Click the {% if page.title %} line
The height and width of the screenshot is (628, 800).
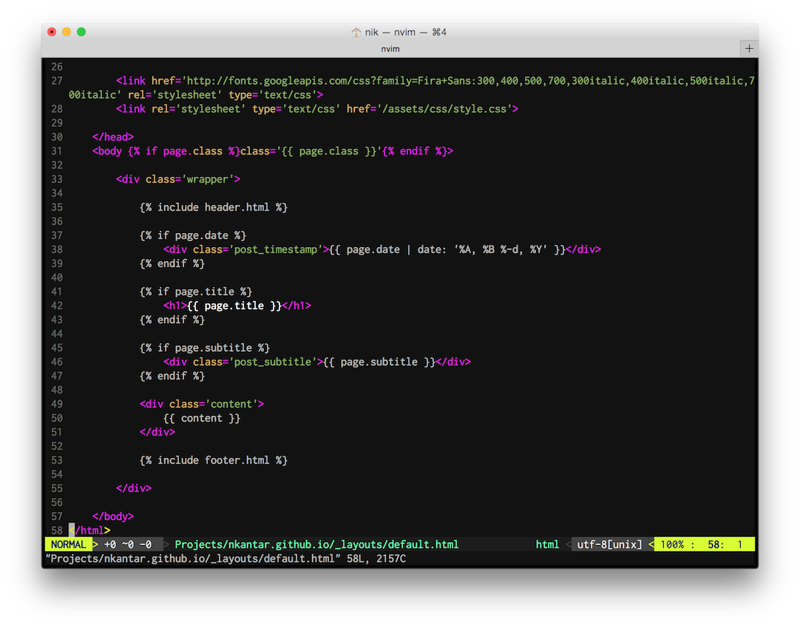[196, 291]
